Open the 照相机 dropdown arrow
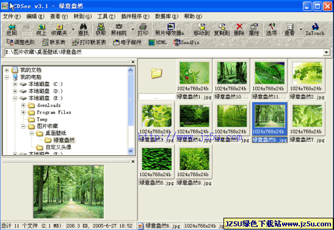Viewport: 334px width, 230px height. [x=133, y=29]
